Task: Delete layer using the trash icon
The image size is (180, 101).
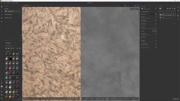Action: (x=174, y=8)
